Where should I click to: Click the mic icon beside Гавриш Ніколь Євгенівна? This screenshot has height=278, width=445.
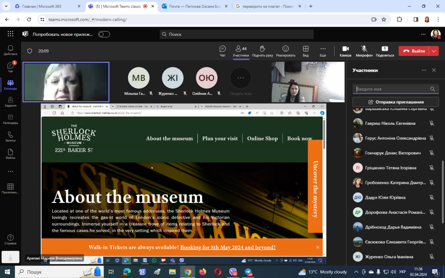click(x=432, y=123)
